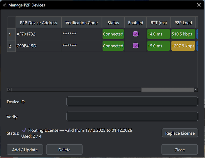Click the Verification Code column header
Viewport: 205px width, 158px height.
coord(81,23)
